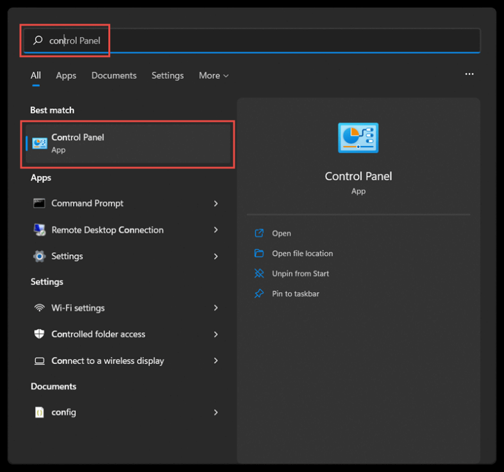Click the Command Prompt icon
The image size is (504, 472).
pyautogui.click(x=39, y=203)
